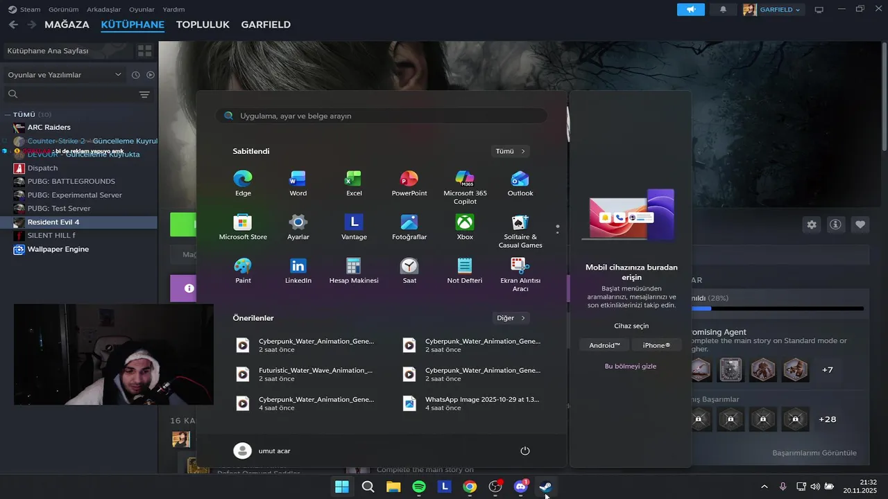Screen dimensions: 888x499
Task: Switch to MAĞAZA tab in Steam
Action: click(x=67, y=24)
